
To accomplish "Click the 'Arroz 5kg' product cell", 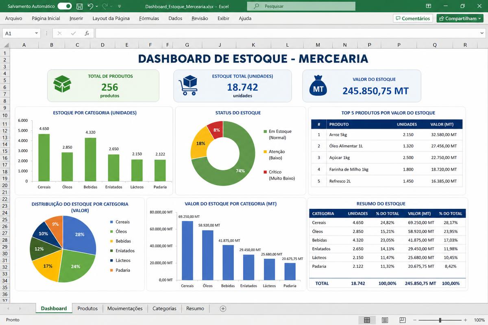I will tap(338, 134).
